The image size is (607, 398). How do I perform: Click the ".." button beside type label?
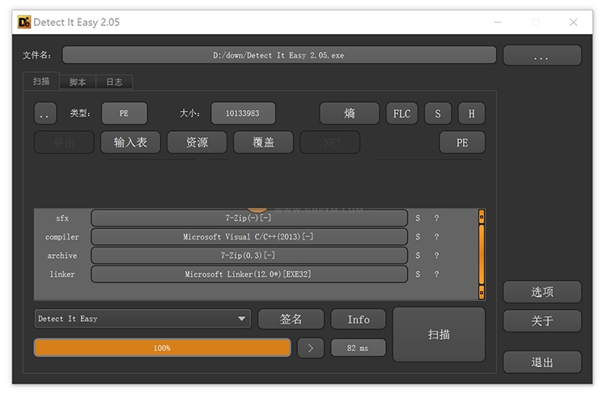(45, 114)
